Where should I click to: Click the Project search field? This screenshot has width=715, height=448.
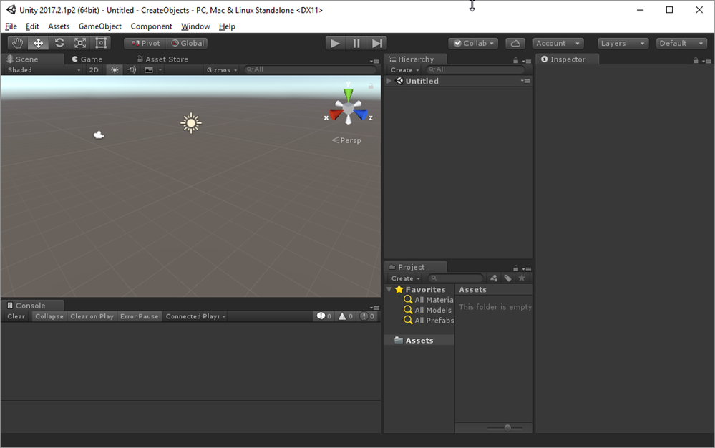click(455, 278)
